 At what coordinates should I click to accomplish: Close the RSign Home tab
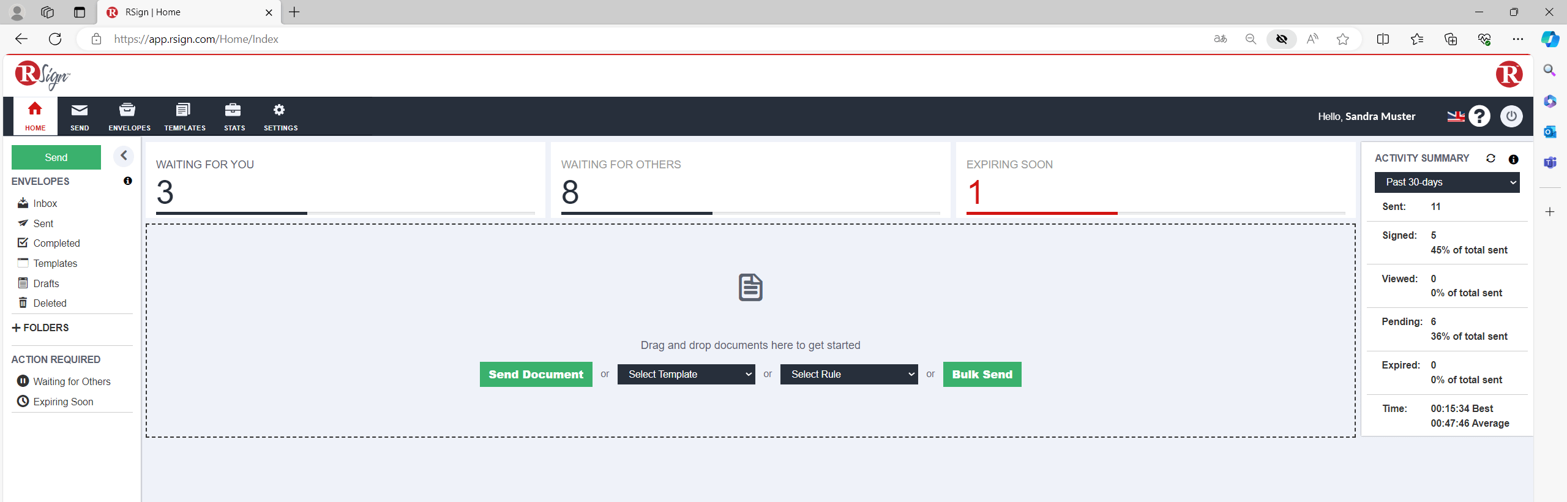click(269, 12)
